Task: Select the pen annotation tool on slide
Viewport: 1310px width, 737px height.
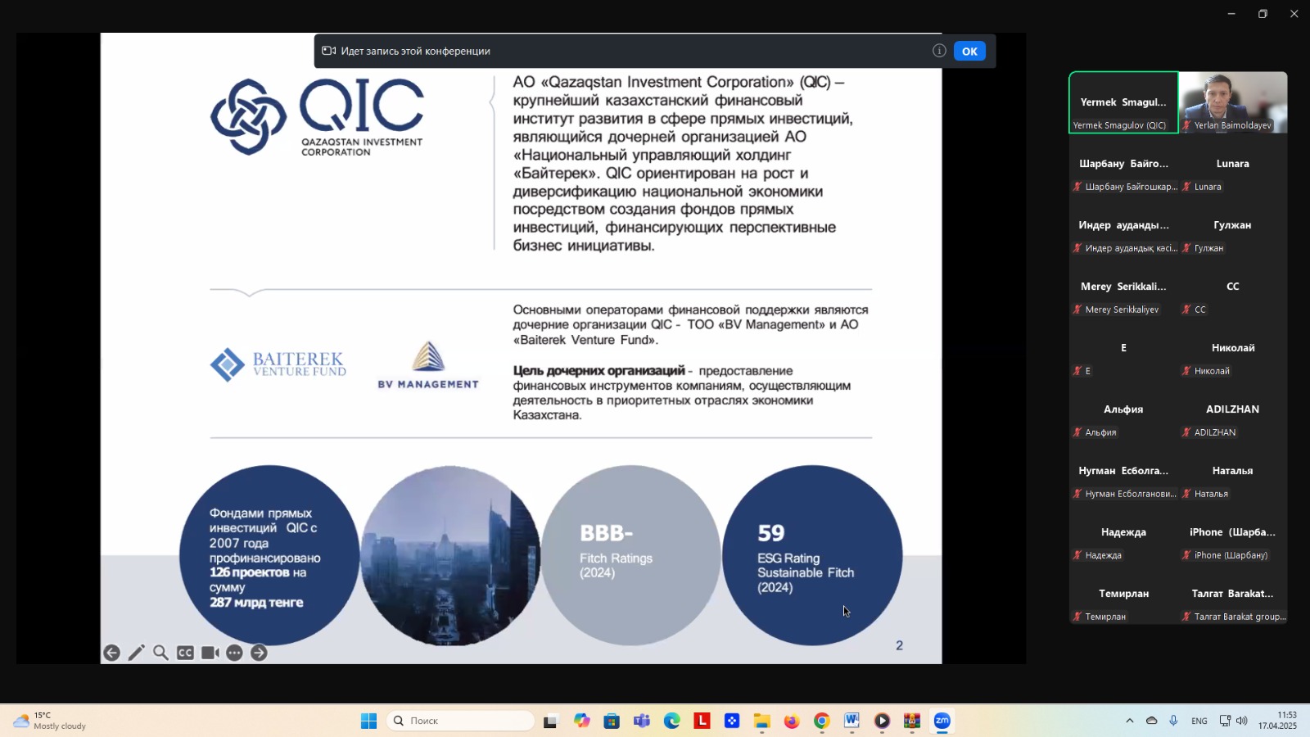Action: 137,653
